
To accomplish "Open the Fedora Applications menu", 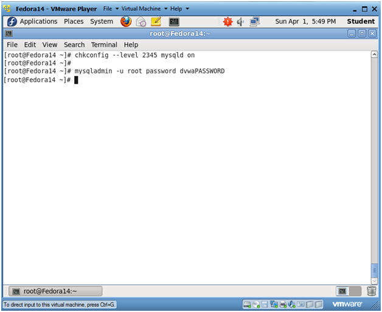I will 32,22.
